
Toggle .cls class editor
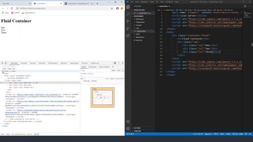pyautogui.click(x=119, y=71)
